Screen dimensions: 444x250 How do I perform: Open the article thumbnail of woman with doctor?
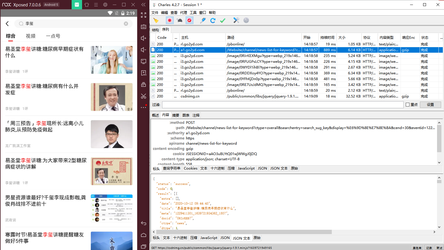tap(112, 60)
